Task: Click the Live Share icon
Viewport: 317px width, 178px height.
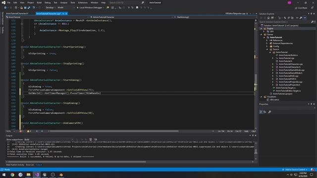Action: (x=296, y=8)
